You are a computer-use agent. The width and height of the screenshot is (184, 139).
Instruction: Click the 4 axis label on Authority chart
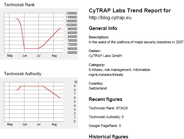pyautogui.click(x=75, y=106)
